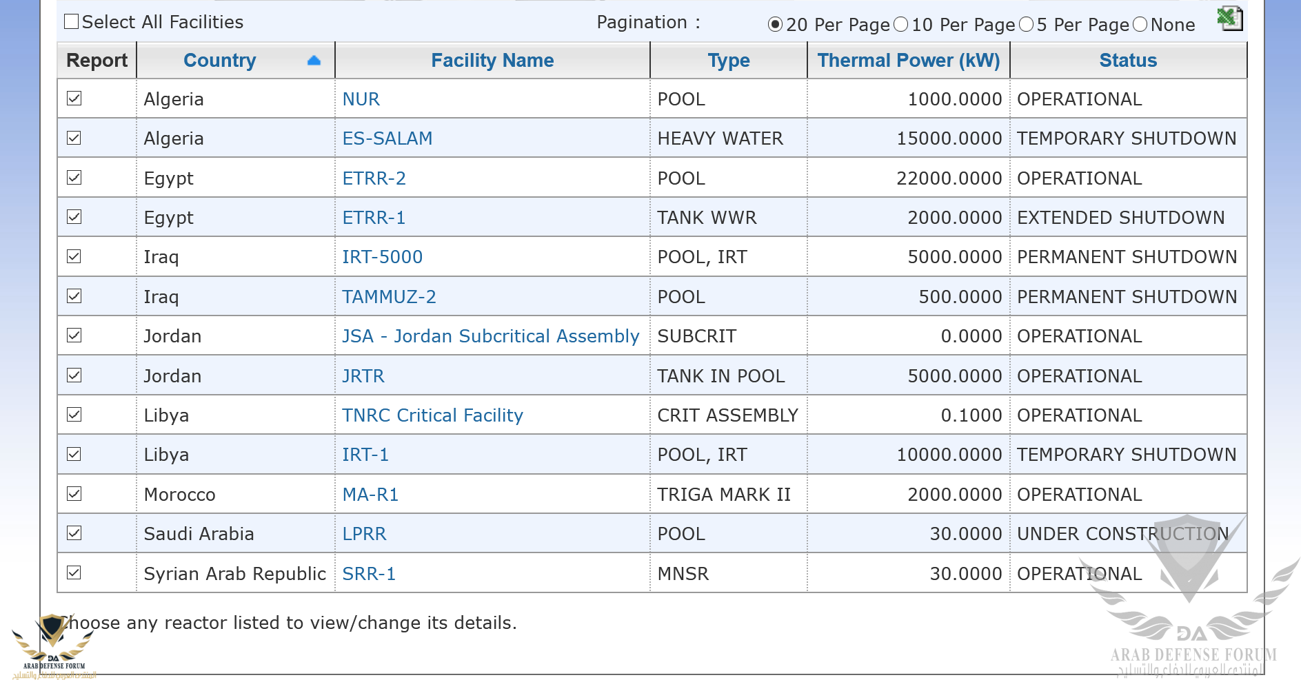
Task: Click the Excel export icon
Action: point(1229,19)
